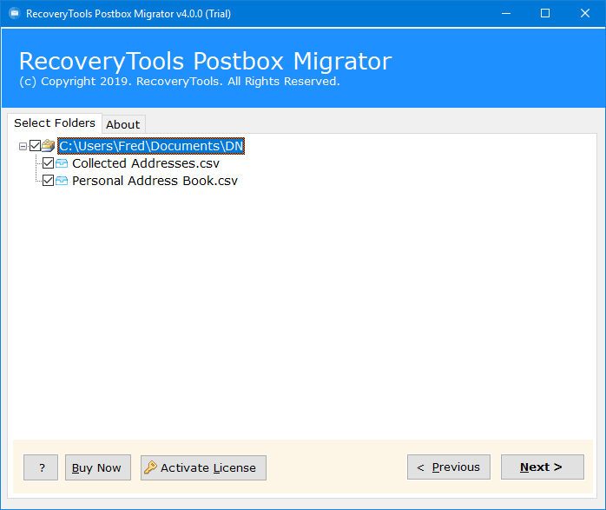Click the mailbox icon next to Personal Address Book.csv
Screen dimensions: 606x510
(62, 181)
